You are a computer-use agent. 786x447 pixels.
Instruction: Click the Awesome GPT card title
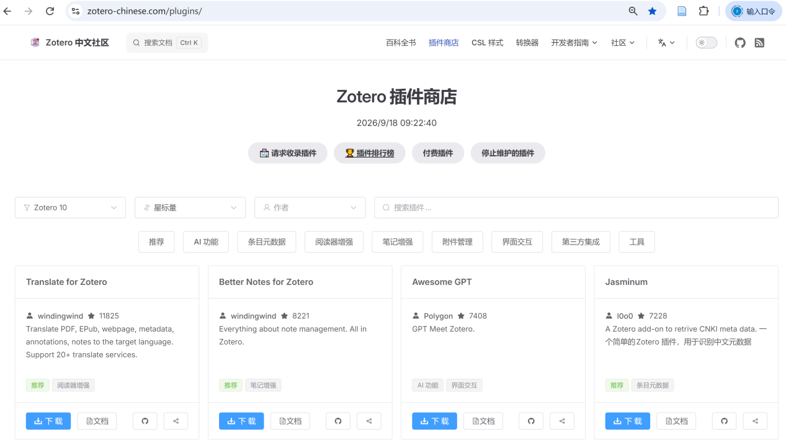click(442, 282)
